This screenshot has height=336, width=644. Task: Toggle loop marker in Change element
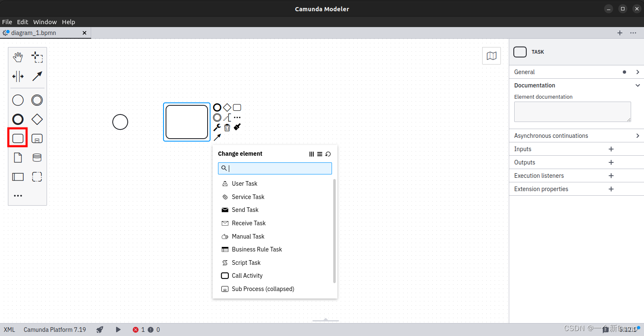[x=328, y=154]
